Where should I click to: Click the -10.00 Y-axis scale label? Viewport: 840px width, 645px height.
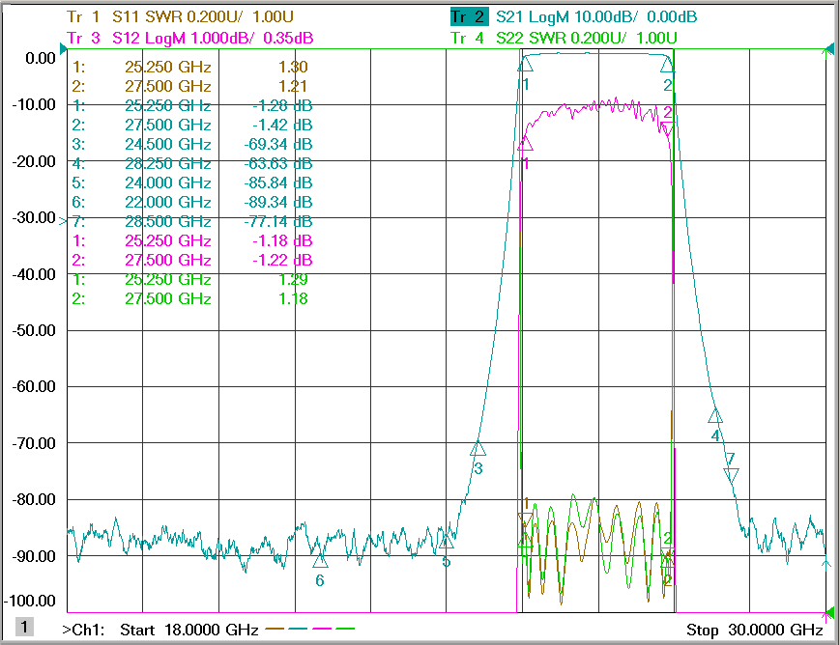34,104
